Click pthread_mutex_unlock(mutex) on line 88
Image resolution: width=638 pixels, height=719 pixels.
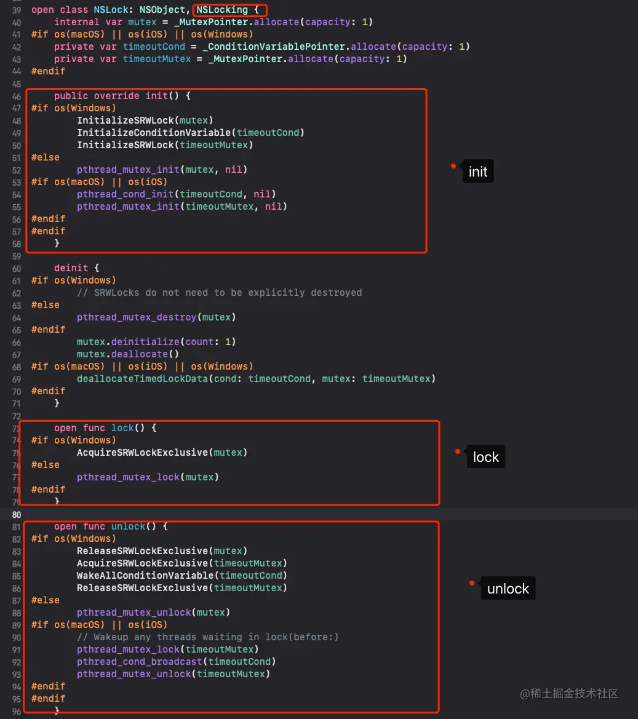pos(154,613)
